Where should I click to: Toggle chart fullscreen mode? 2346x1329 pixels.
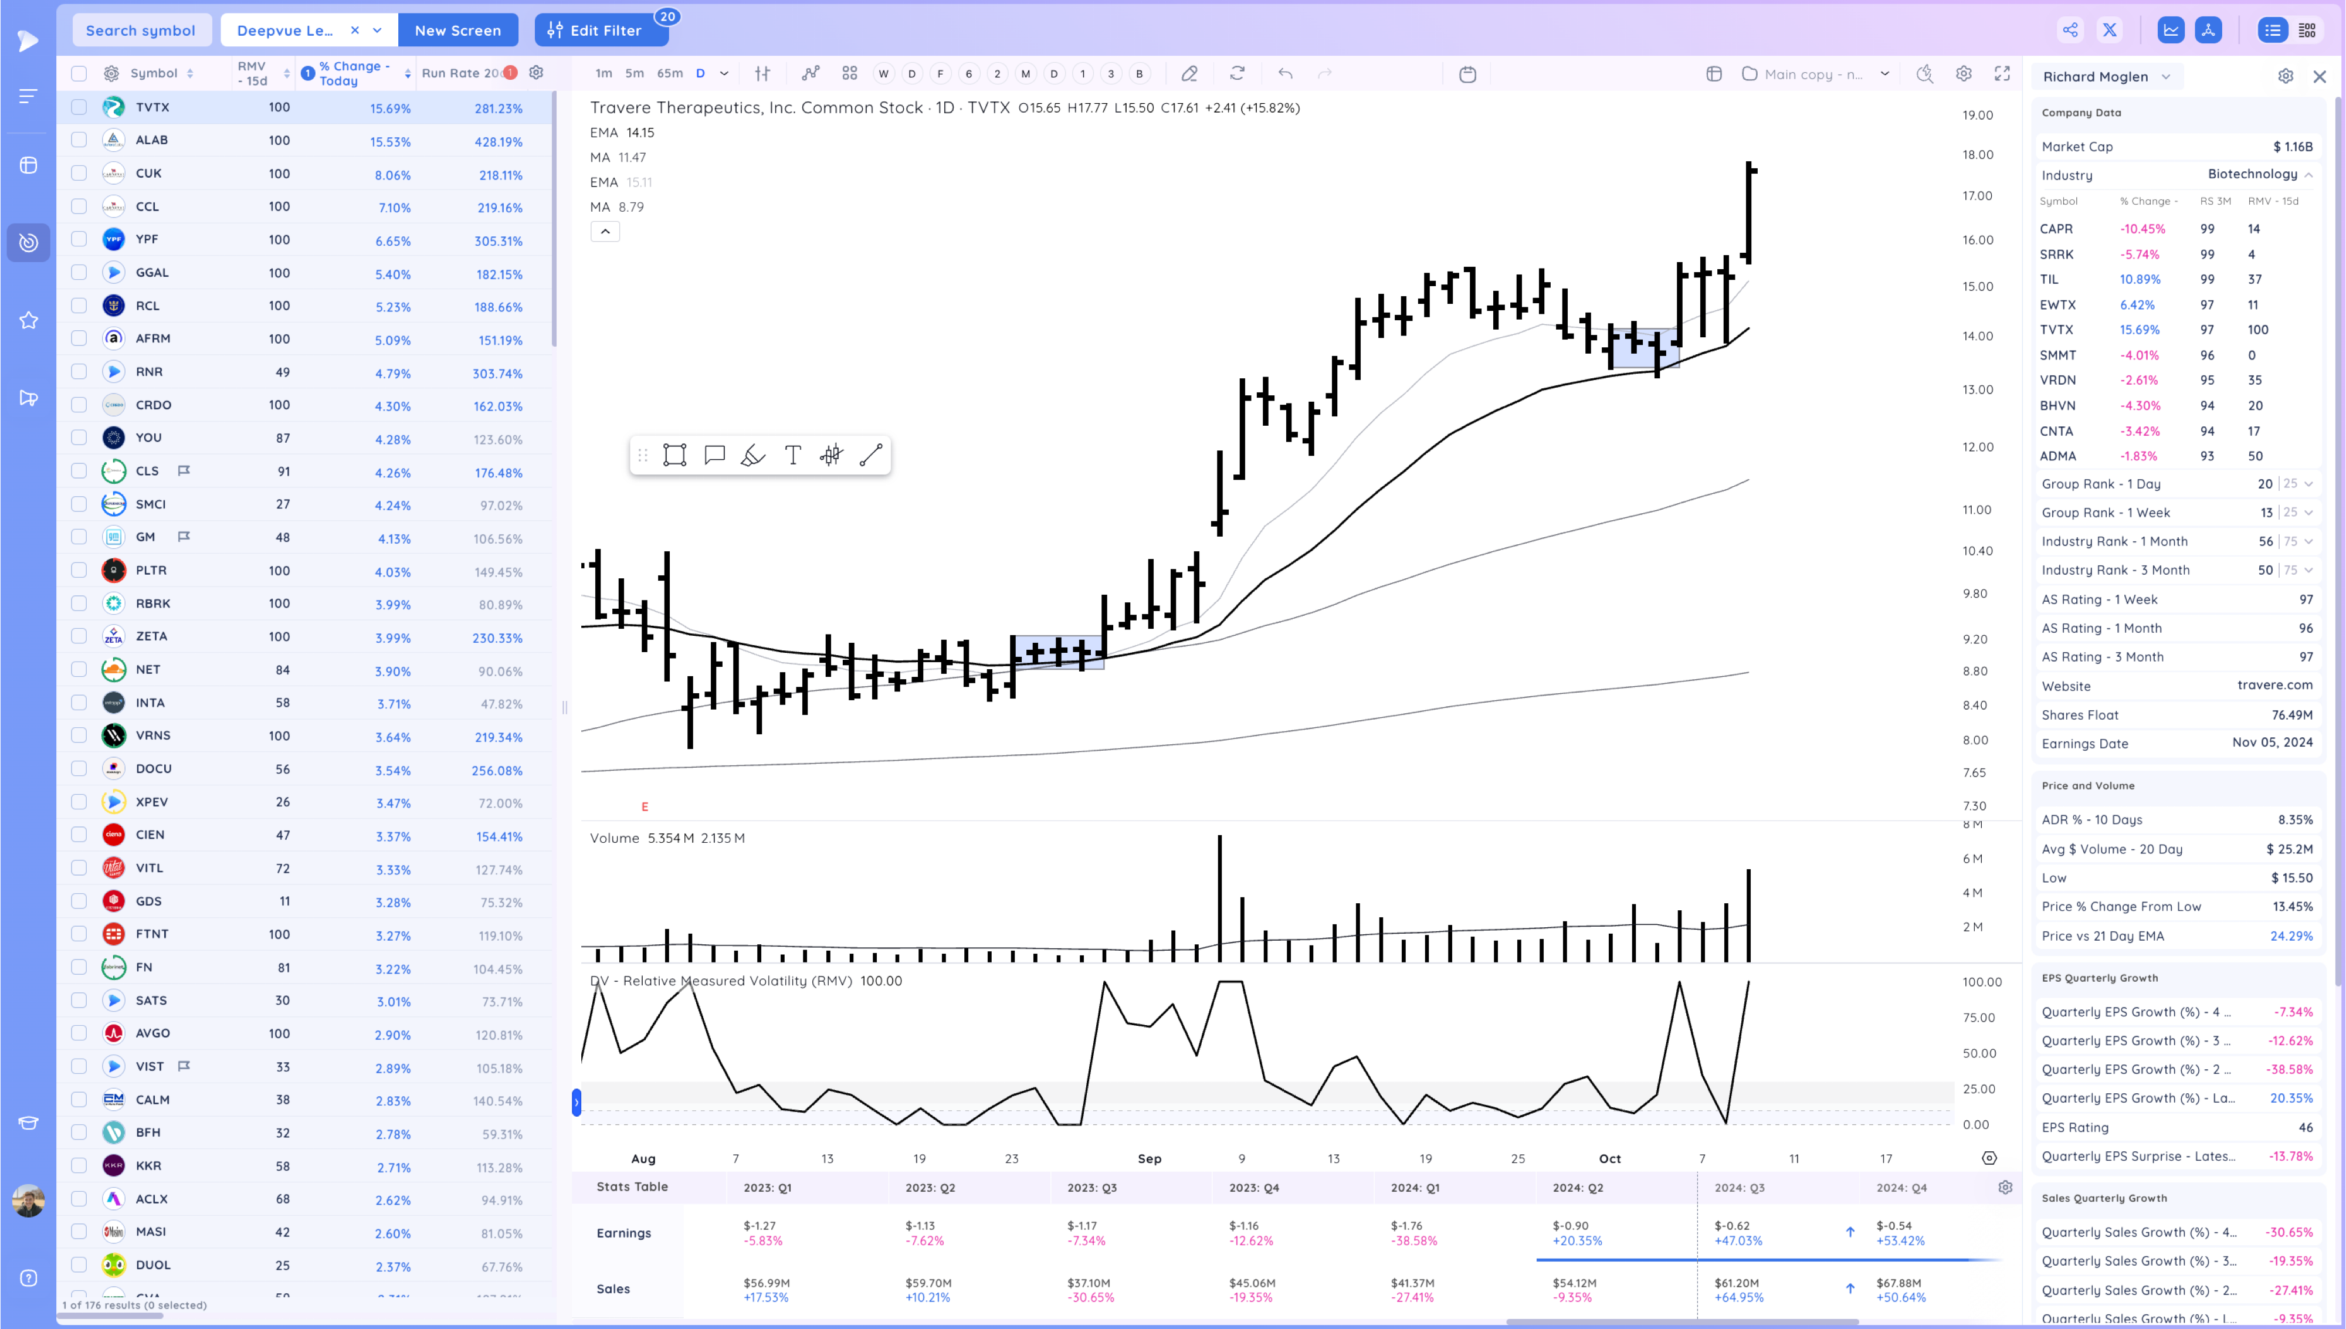pos(2002,74)
